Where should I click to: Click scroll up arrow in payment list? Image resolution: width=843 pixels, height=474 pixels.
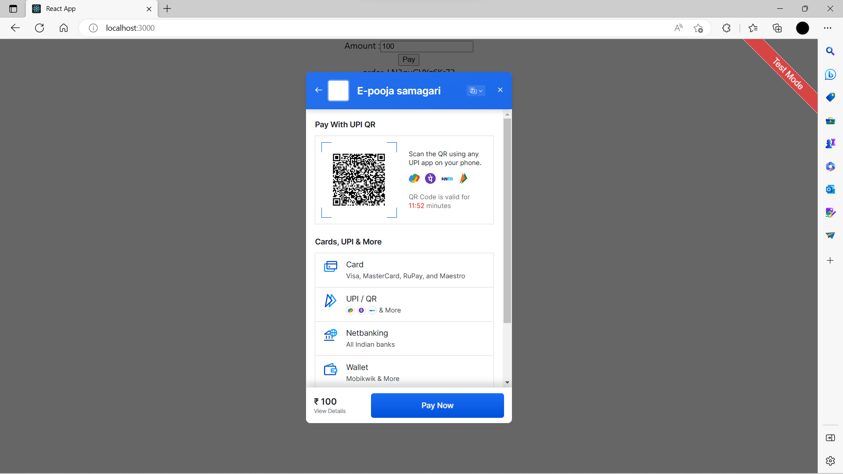507,115
